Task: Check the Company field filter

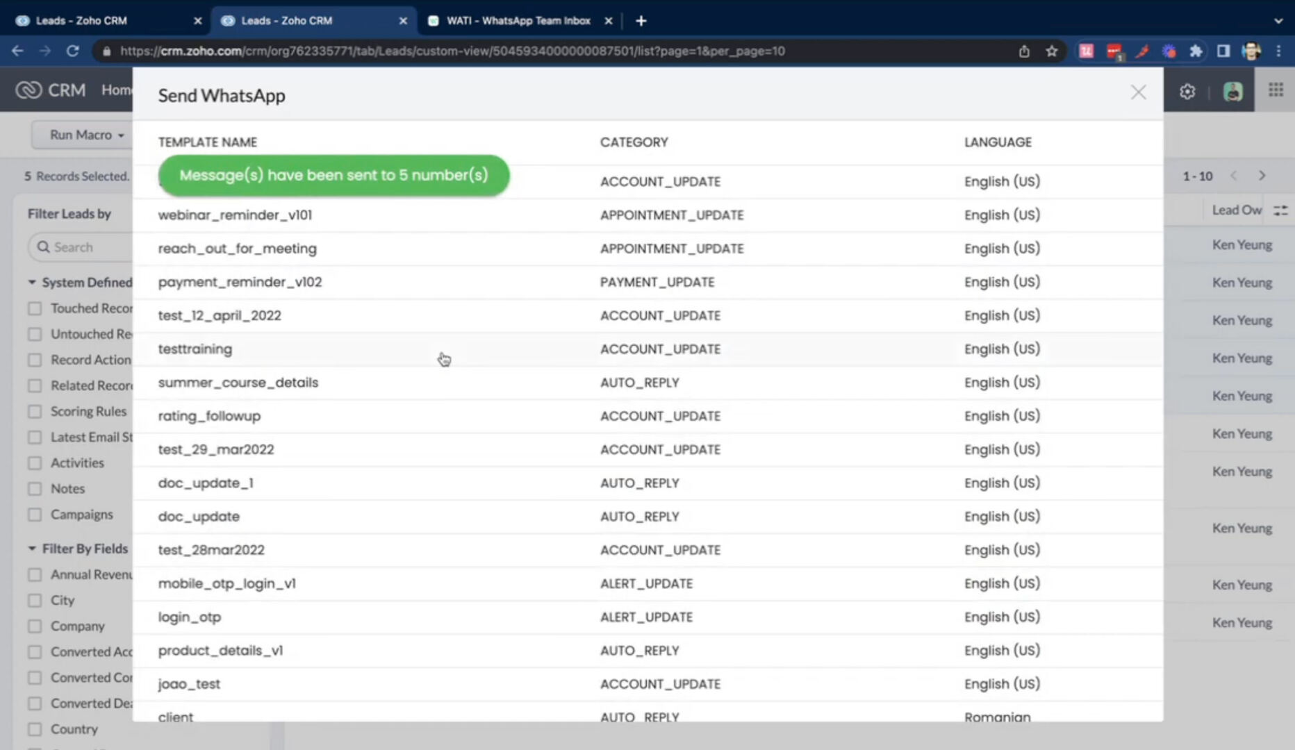Action: coord(35,626)
